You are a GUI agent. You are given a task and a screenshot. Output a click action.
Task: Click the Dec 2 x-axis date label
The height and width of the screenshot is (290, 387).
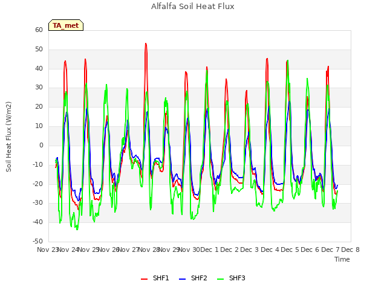click(x=230, y=250)
